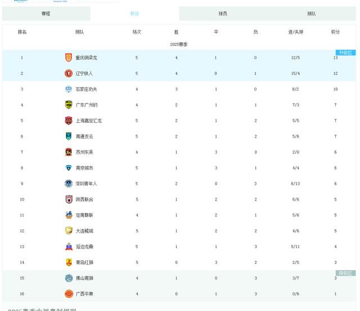Viewport: 360px width, 311px height.
Task: Open the 南京城市 team link
Action: click(84, 168)
